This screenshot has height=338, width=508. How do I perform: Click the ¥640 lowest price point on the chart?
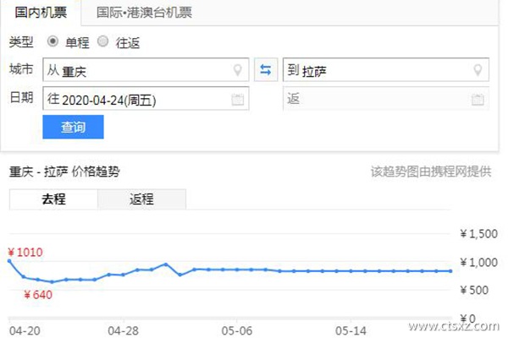click(52, 282)
